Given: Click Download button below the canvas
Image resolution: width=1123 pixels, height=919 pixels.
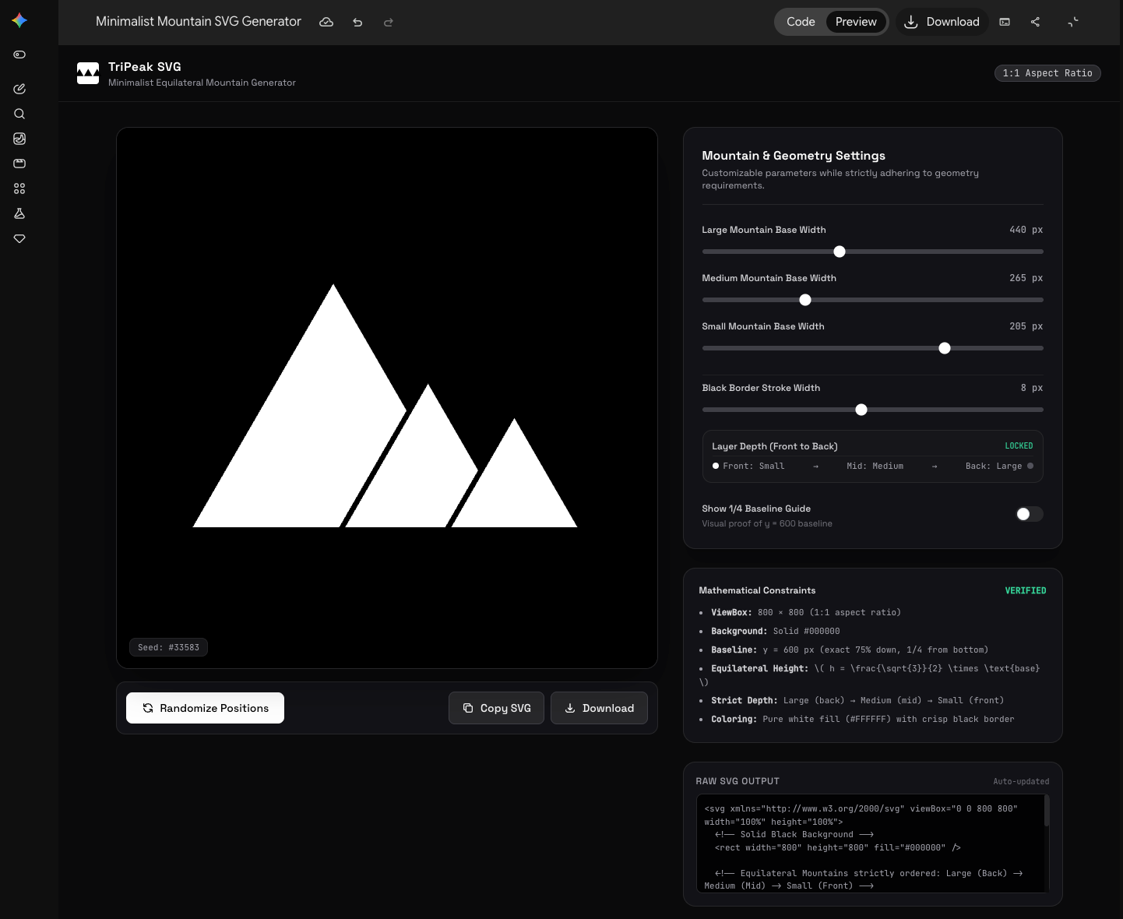Looking at the screenshot, I should coord(599,708).
